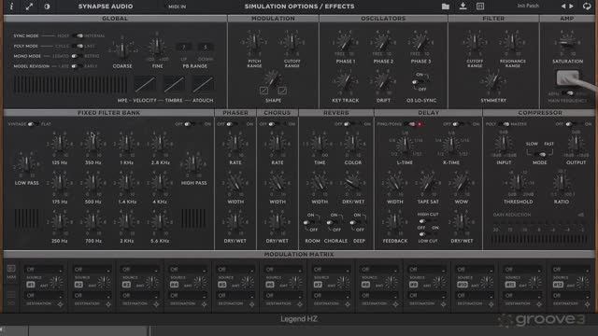This screenshot has height=336, width=598.
Task: Open source dropdown of matrix slot 6
Action: (x=282, y=270)
